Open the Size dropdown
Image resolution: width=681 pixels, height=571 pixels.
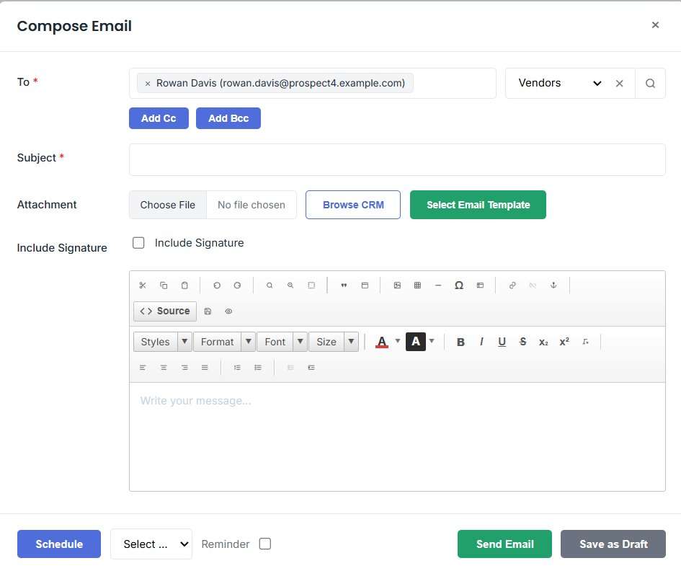334,342
